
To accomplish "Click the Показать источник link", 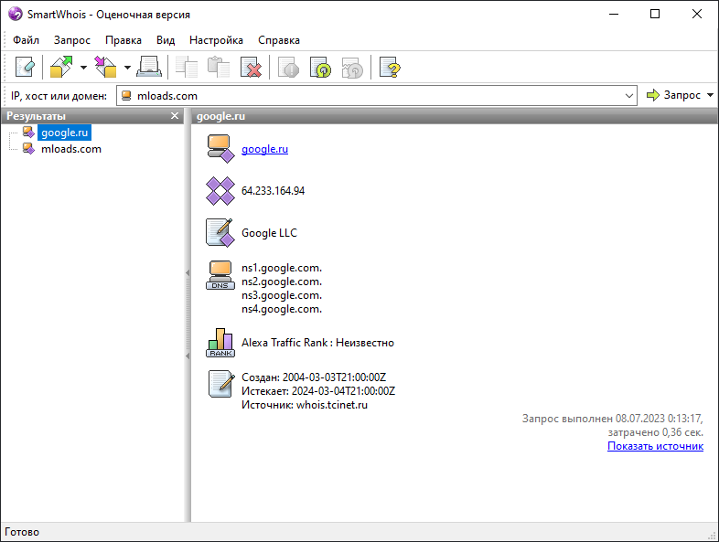I will pos(655,446).
